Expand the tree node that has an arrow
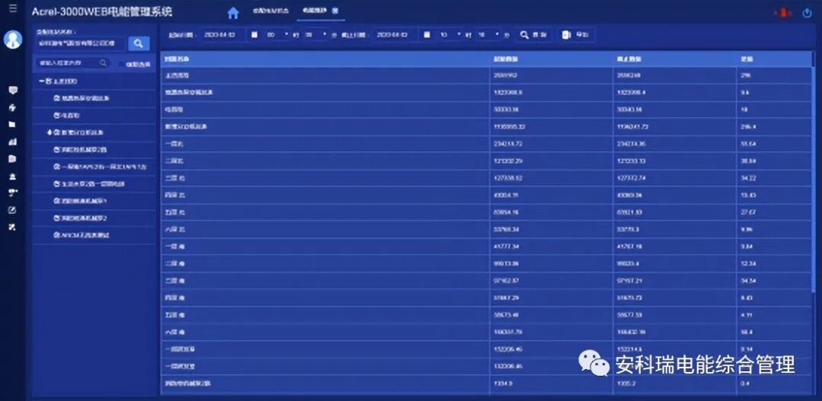822x401 pixels. coord(49,132)
